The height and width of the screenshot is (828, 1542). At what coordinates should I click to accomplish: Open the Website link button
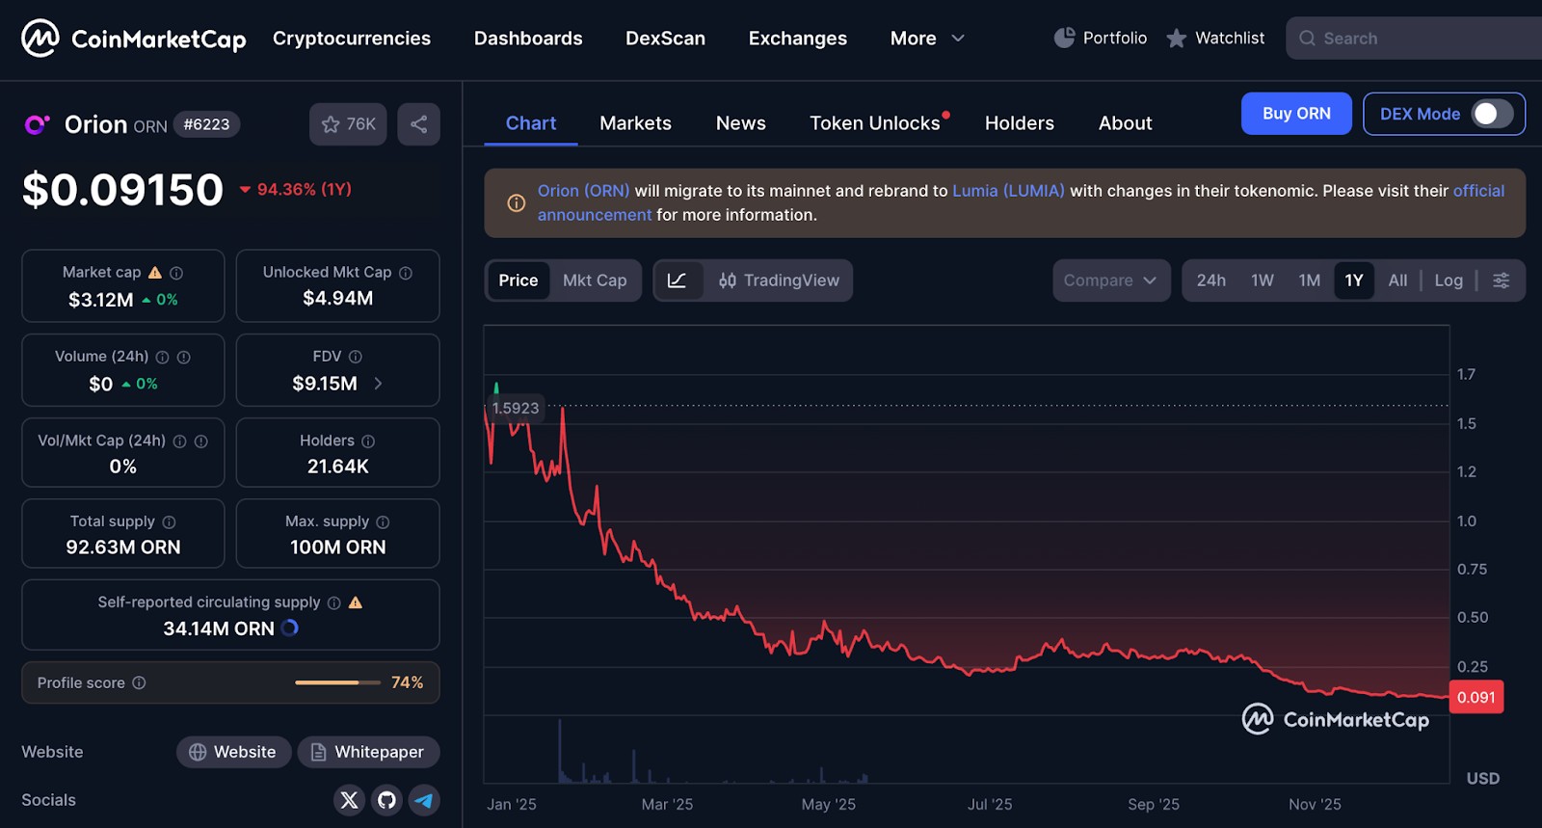coord(234,752)
